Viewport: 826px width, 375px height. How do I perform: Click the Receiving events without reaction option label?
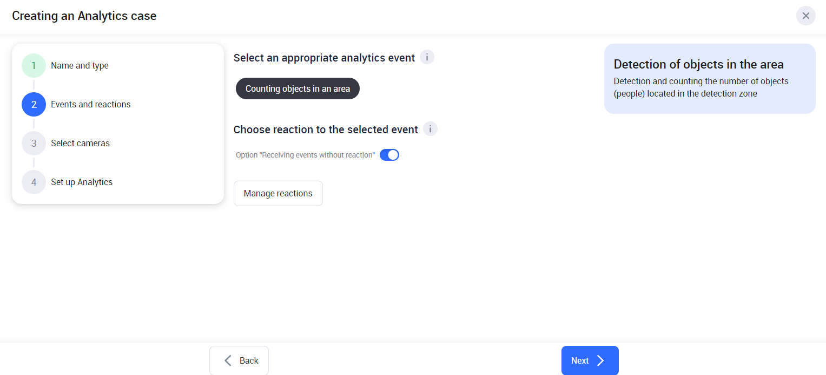[305, 155]
